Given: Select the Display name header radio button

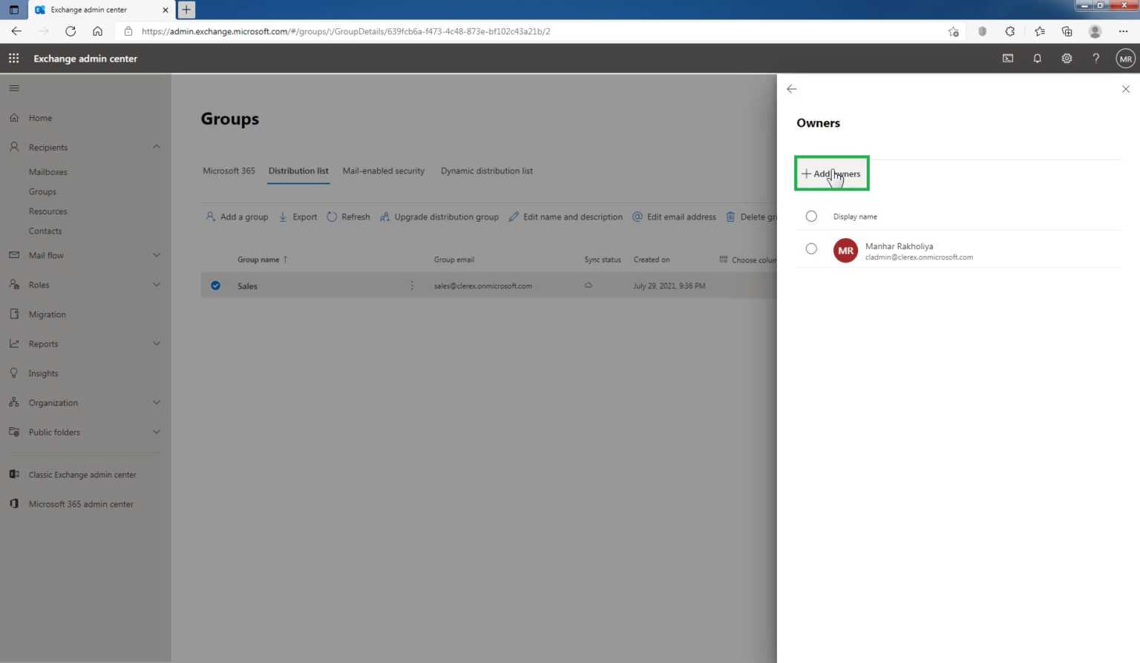Looking at the screenshot, I should tap(811, 216).
